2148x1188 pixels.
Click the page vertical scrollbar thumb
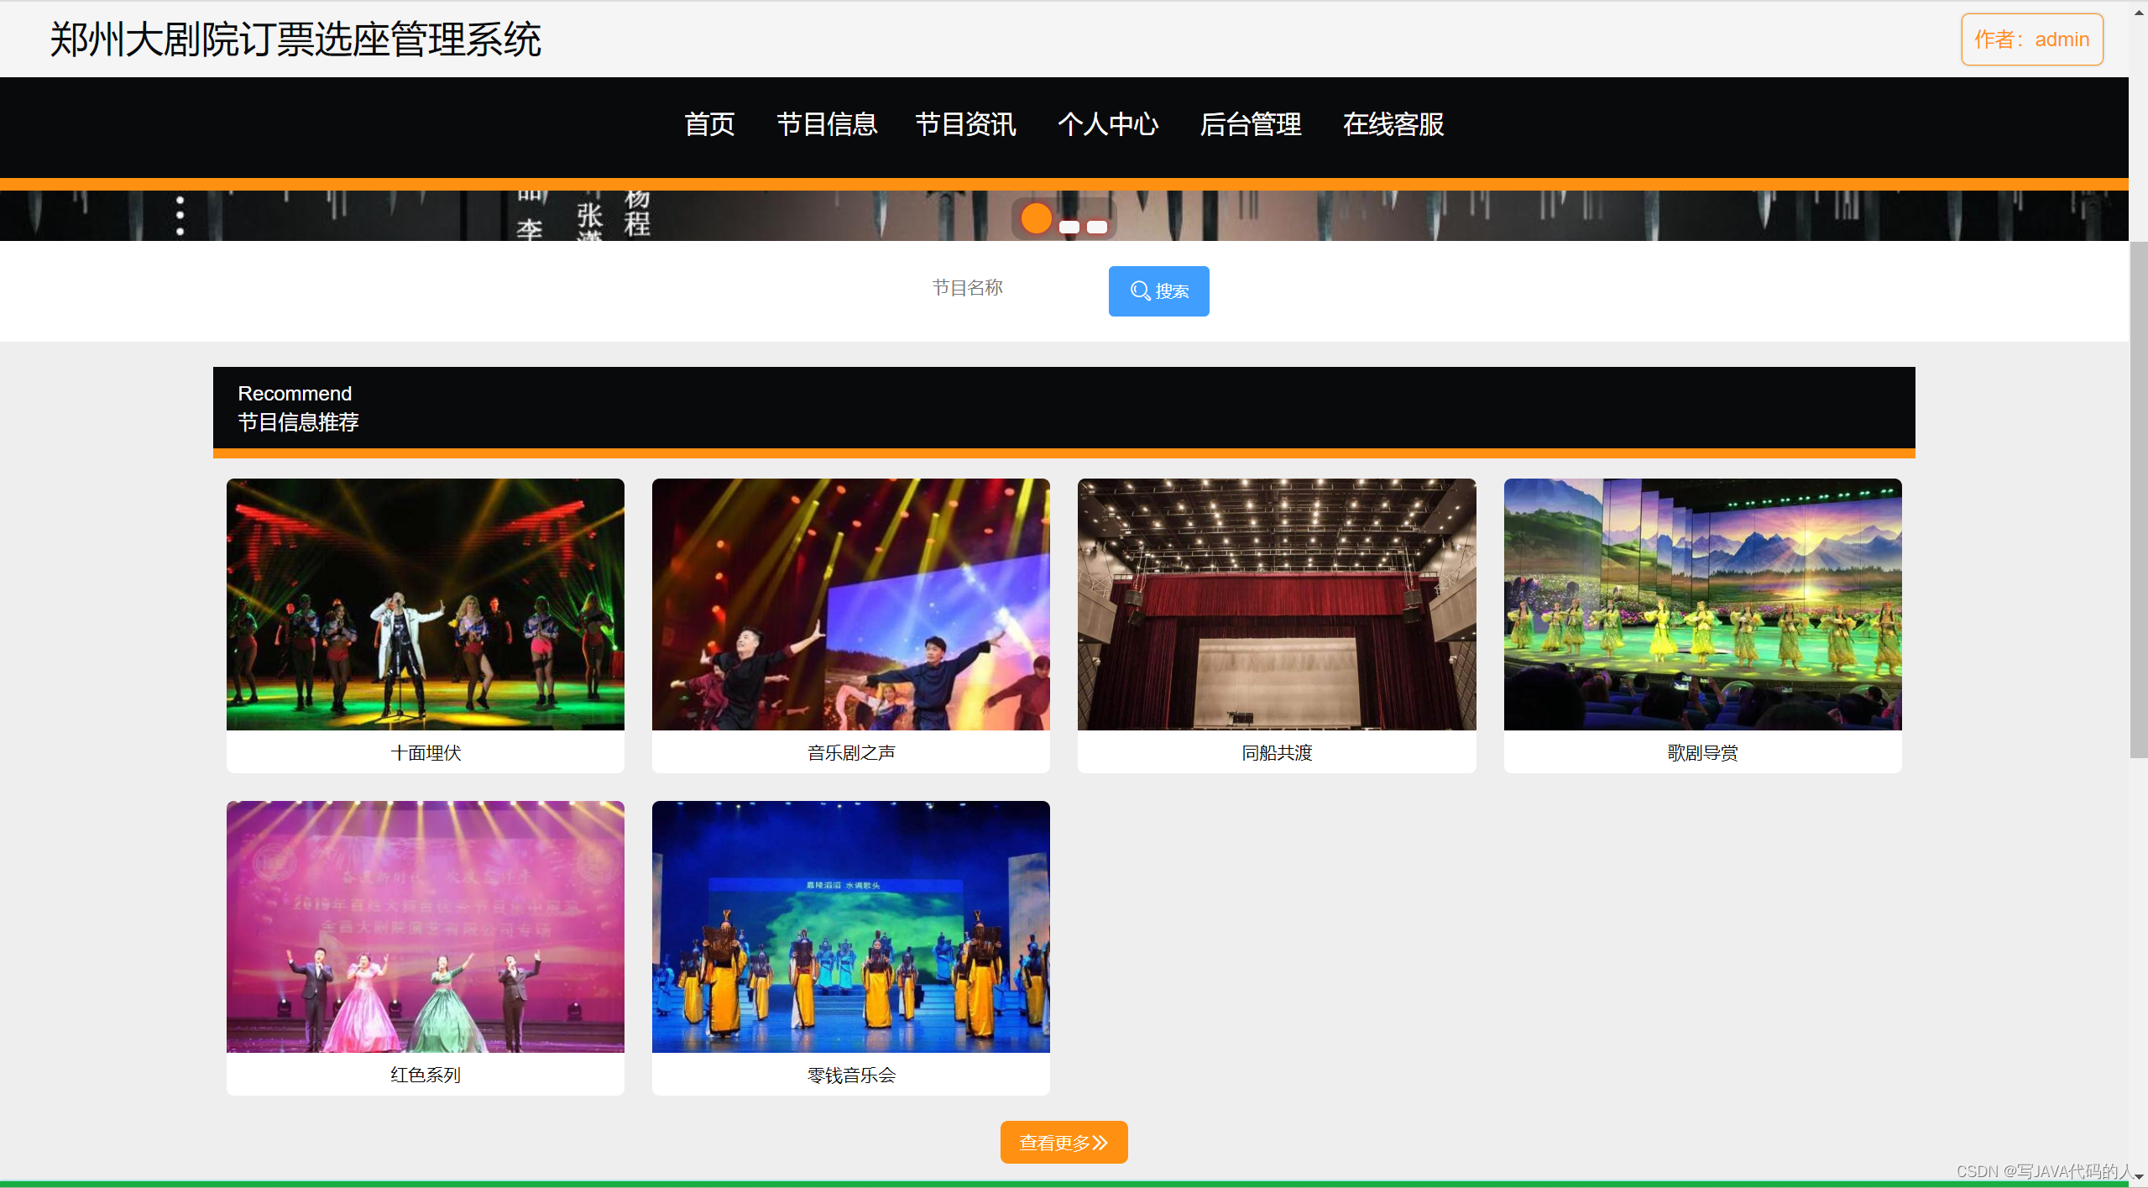pos(2138,500)
